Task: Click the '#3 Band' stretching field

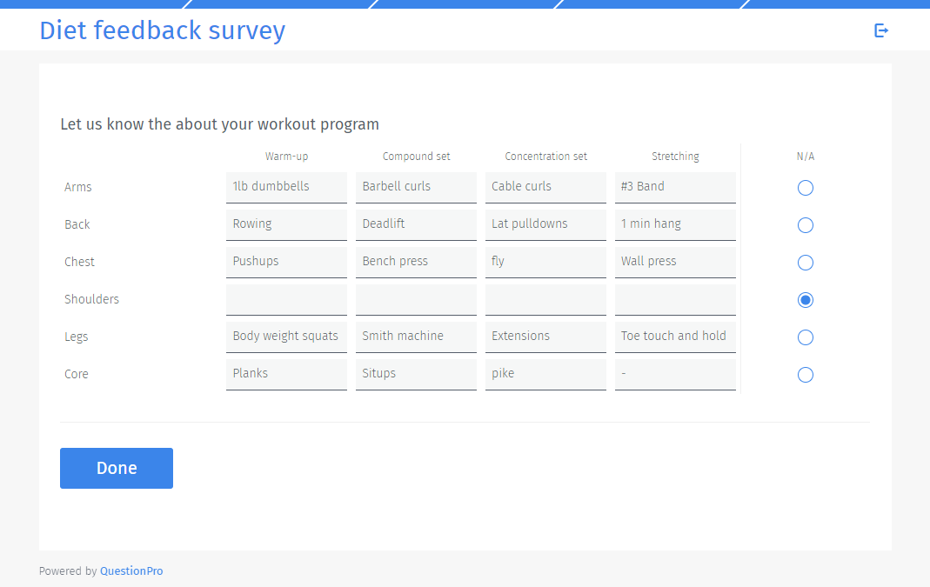Action: pyautogui.click(x=675, y=186)
